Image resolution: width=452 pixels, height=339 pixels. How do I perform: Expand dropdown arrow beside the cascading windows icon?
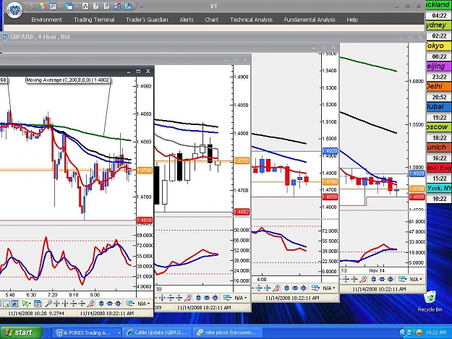(x=77, y=7)
